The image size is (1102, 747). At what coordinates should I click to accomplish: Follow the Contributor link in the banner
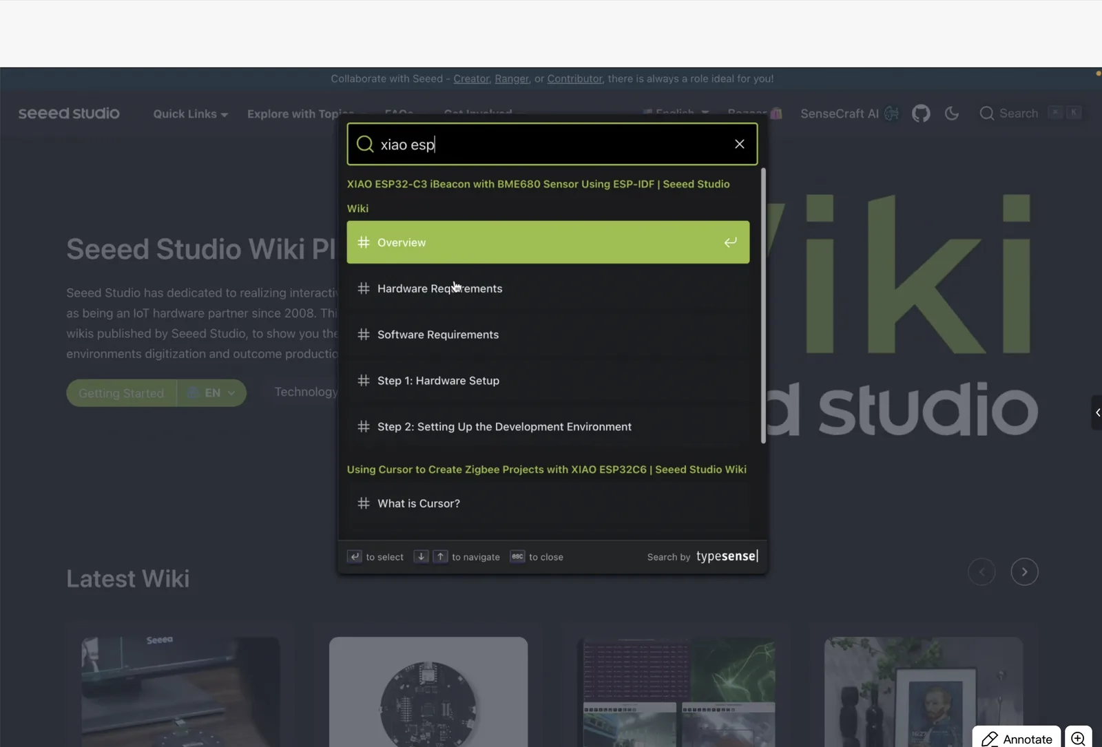575,78
